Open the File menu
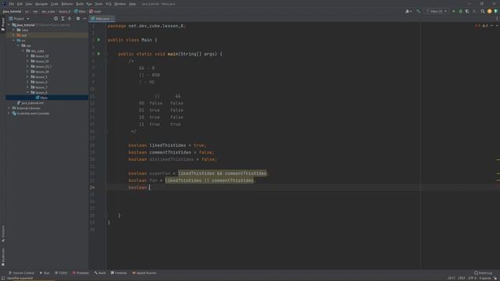500x281 pixels. (12, 4)
